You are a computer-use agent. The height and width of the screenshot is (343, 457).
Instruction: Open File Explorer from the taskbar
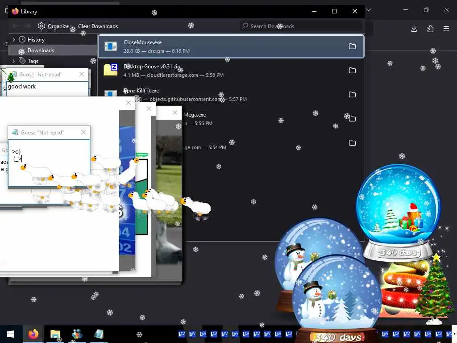click(55, 334)
